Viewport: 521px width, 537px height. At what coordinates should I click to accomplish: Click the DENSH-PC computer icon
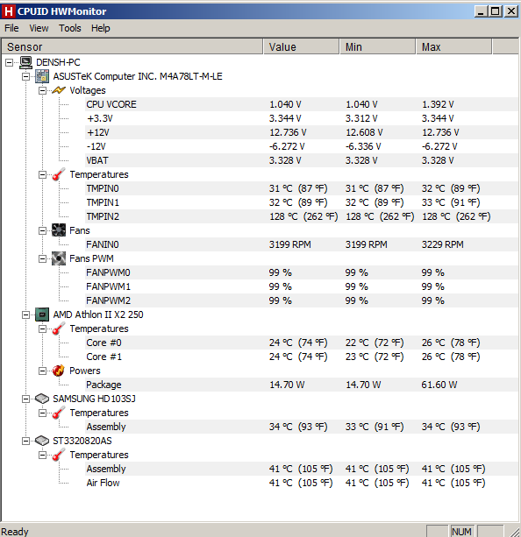(x=25, y=62)
